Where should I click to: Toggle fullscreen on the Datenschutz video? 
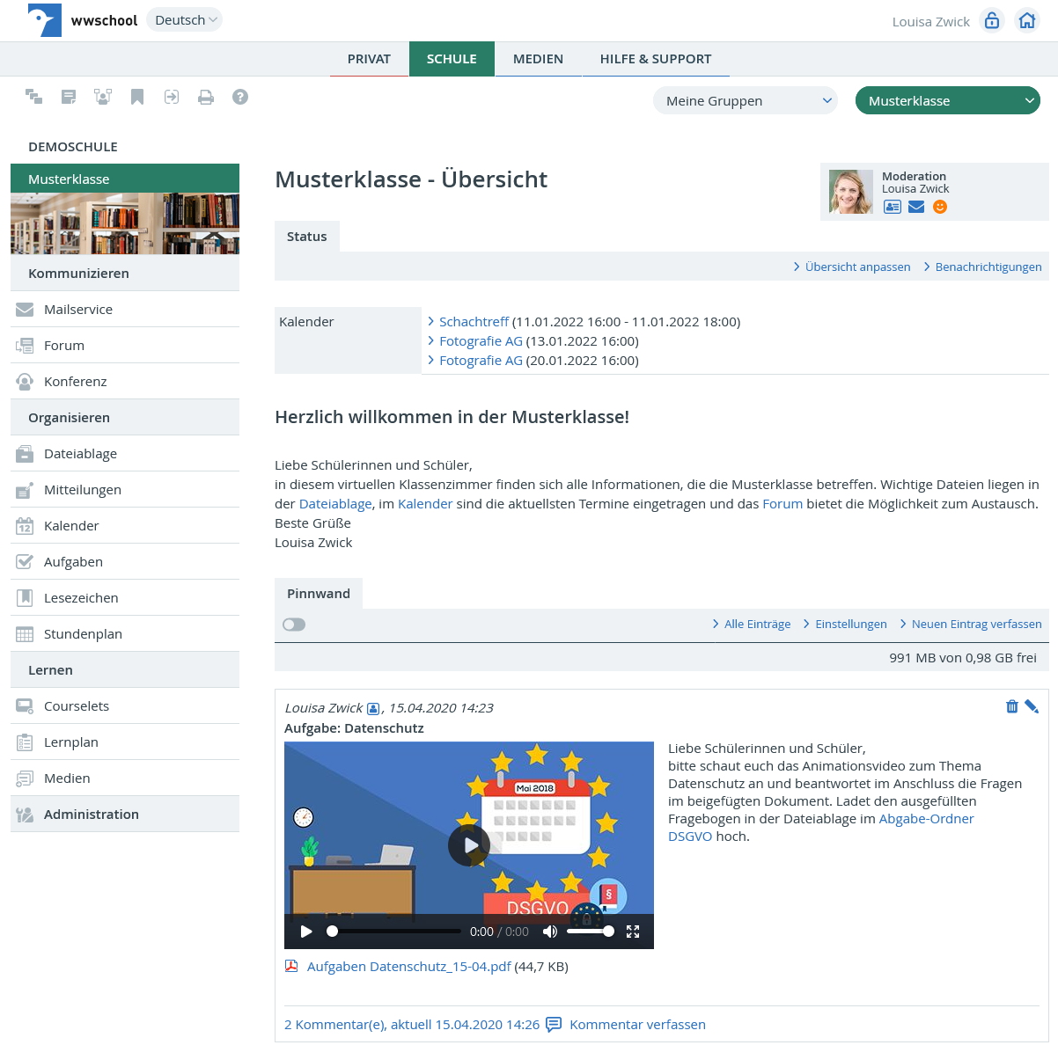point(633,932)
